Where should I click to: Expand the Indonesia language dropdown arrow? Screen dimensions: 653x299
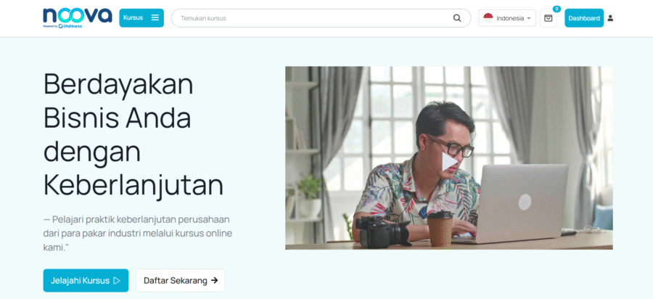[529, 18]
